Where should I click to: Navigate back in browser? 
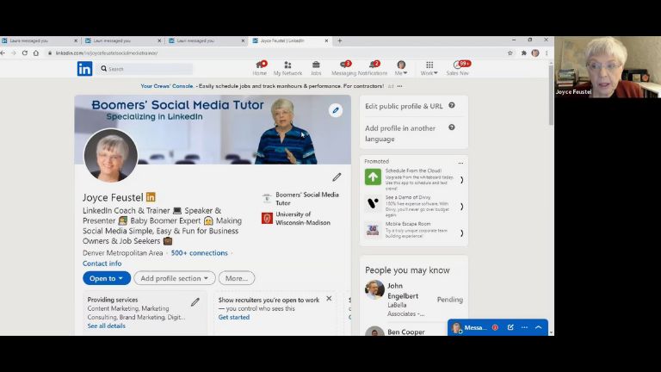(x=3, y=53)
